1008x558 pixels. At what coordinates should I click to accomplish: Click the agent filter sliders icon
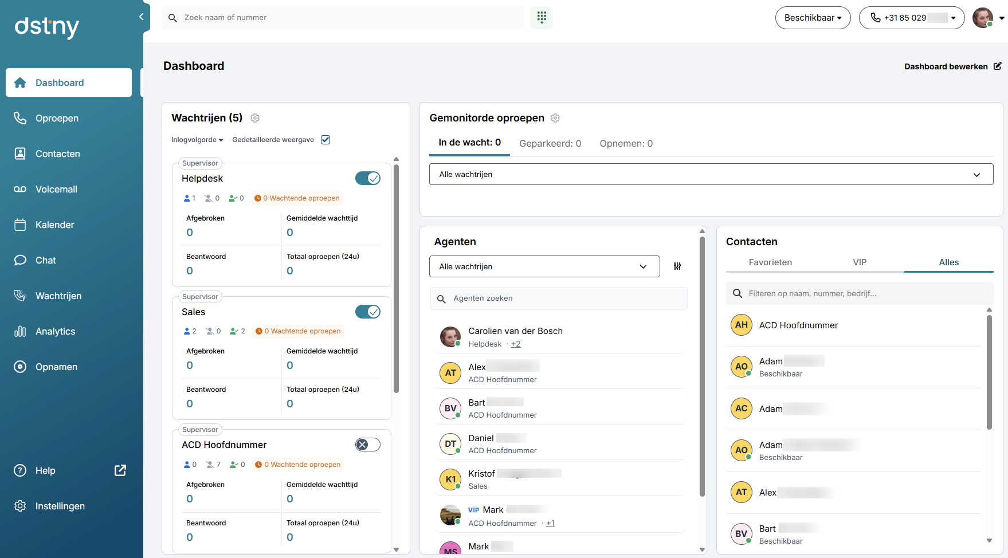[677, 266]
